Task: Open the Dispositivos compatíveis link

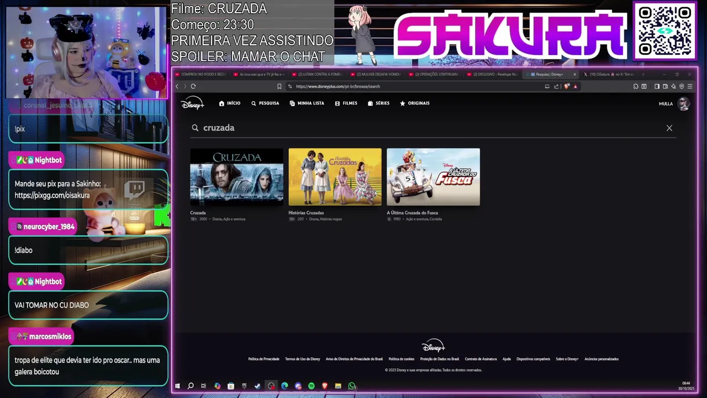Action: click(533, 359)
